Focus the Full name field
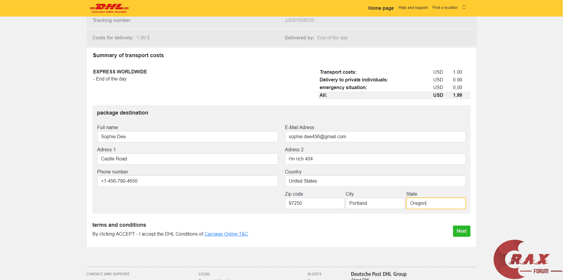The height and width of the screenshot is (280, 563). [x=187, y=137]
